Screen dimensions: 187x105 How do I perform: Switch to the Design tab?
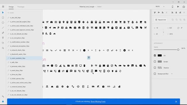tap(11, 7)
